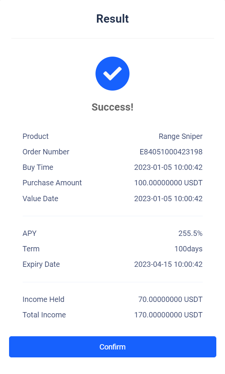Click the Expiry Date label
Screen dimensions: 225x374
tap(41, 264)
